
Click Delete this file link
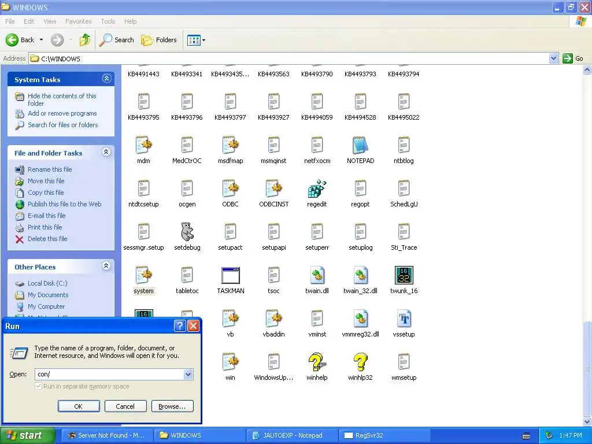point(47,239)
